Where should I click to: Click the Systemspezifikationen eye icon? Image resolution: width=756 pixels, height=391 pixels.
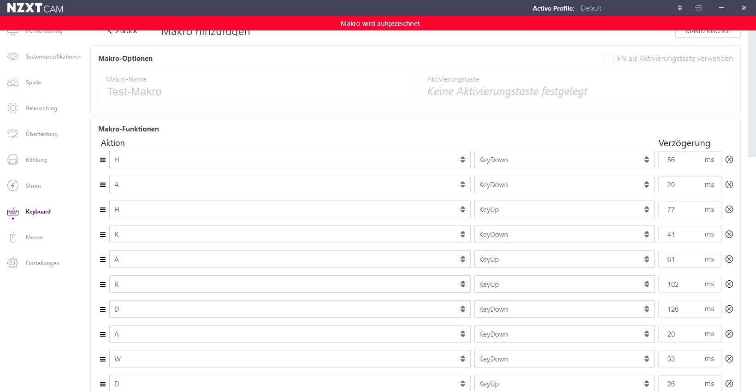point(13,57)
